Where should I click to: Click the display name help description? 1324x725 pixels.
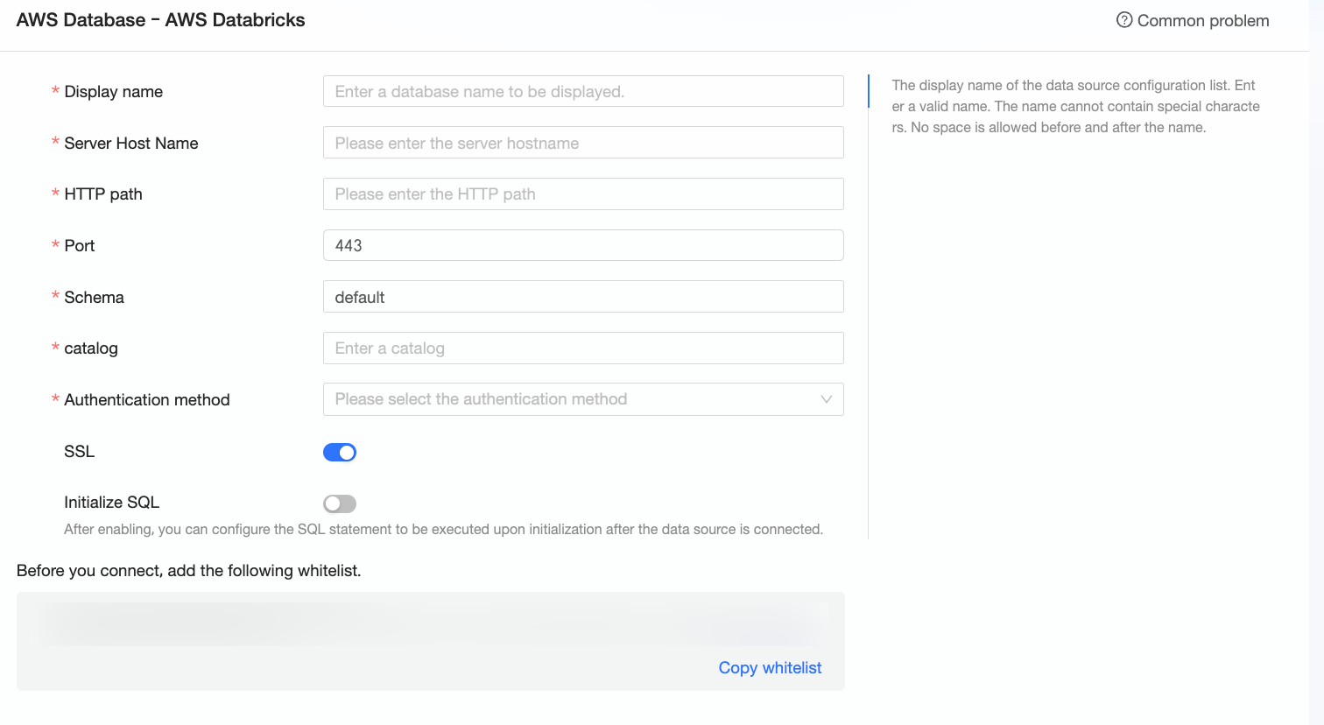point(1075,107)
